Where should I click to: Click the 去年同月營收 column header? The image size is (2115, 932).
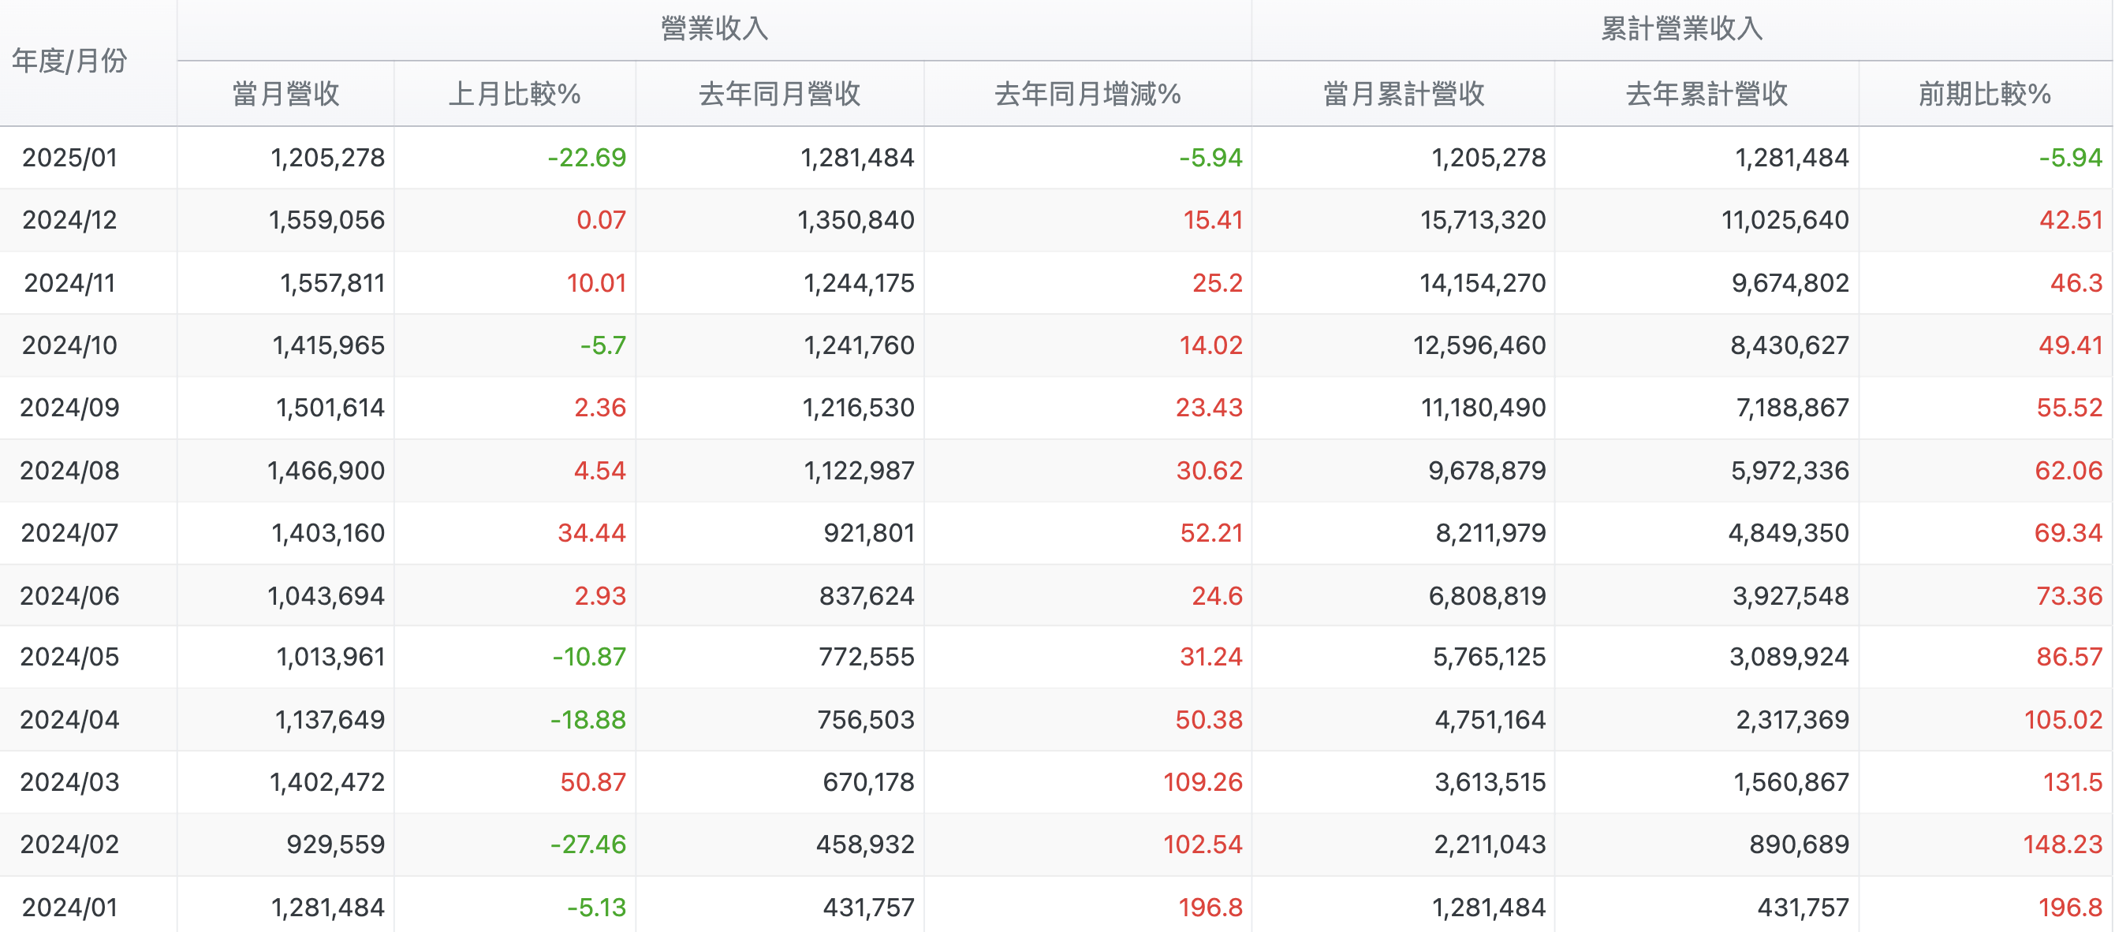[x=779, y=94]
